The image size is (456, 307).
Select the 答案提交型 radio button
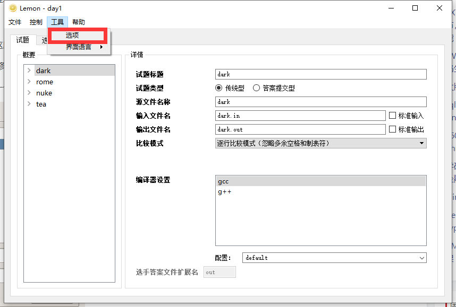coord(256,88)
